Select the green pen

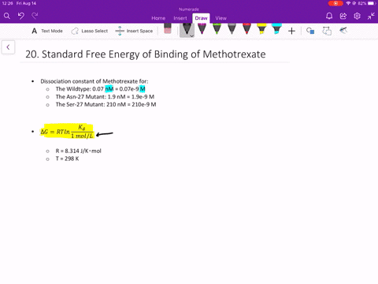click(217, 29)
